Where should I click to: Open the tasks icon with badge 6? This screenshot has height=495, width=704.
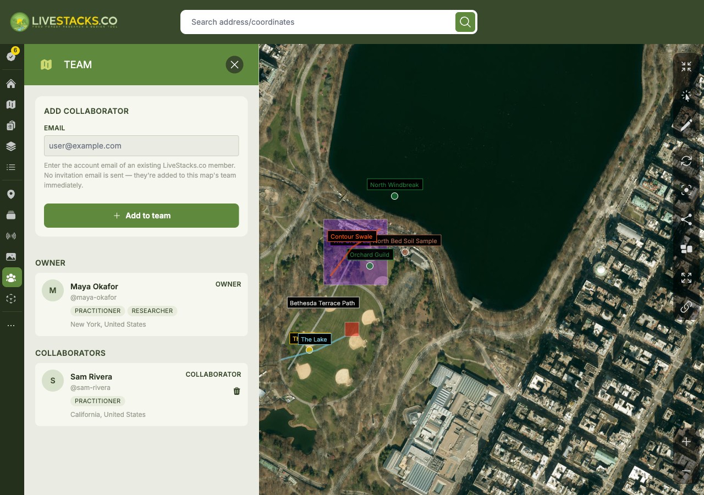(x=11, y=56)
